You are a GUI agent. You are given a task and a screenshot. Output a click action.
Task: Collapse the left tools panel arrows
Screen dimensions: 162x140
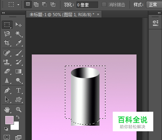3,13
